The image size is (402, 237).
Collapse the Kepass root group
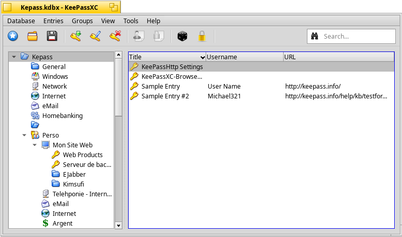(14, 57)
